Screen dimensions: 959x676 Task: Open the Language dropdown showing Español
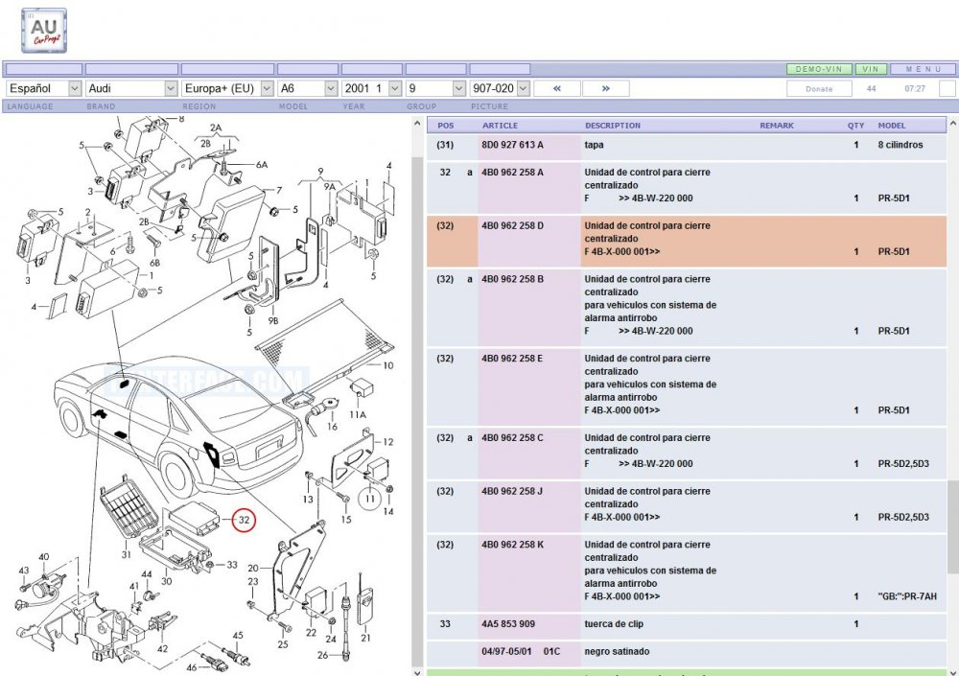point(43,89)
